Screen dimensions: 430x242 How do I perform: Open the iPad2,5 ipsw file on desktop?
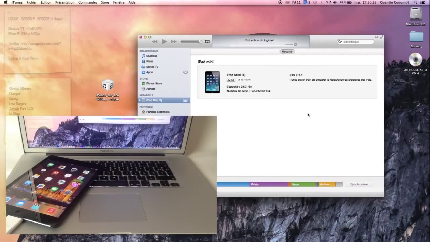[107, 90]
